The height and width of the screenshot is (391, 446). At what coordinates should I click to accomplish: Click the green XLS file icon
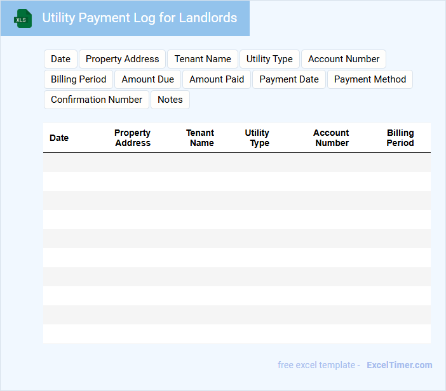(x=23, y=18)
